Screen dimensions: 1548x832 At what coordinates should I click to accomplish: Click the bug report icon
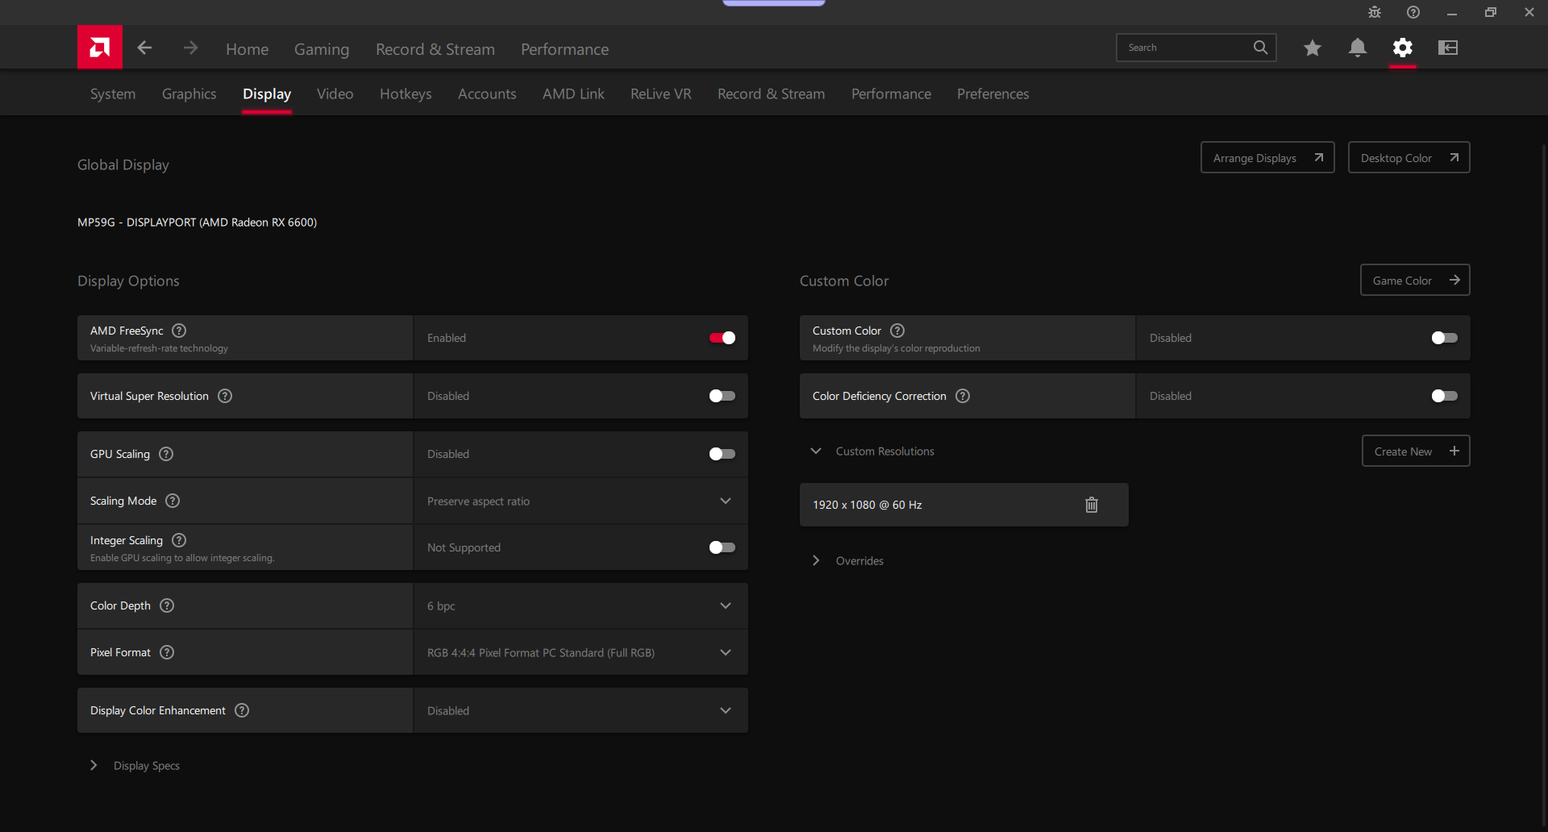[x=1375, y=12]
